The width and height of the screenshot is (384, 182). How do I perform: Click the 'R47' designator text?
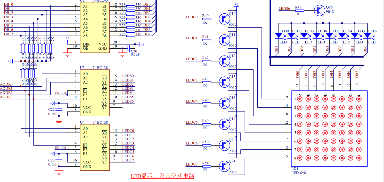coord(298,7)
